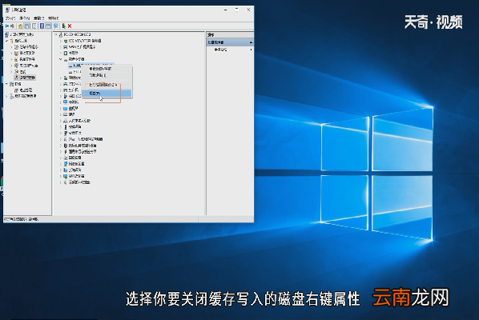Expand the 计算机 (Computer) device category
The height and width of the screenshot is (320, 479).
click(x=61, y=102)
